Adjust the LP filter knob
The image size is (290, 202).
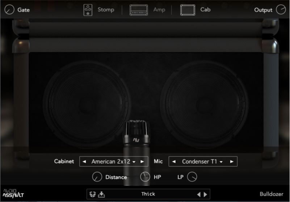[192, 177]
